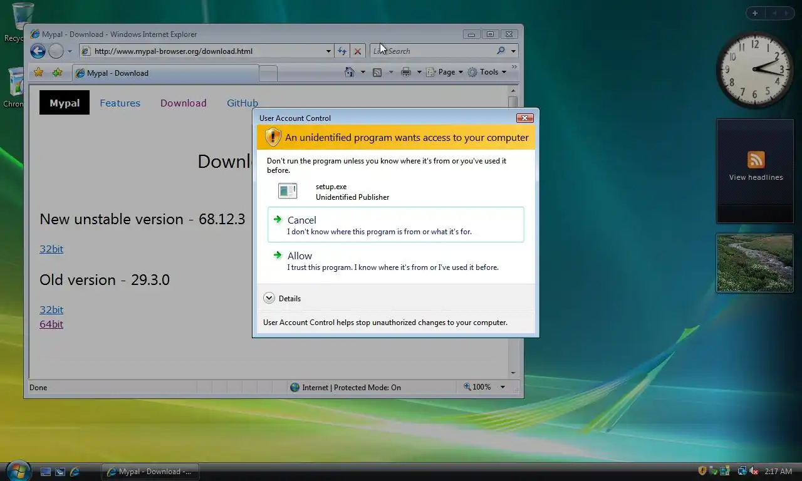The height and width of the screenshot is (481, 802).
Task: Open the recent pages dropdown beside Forward
Action: coord(70,51)
